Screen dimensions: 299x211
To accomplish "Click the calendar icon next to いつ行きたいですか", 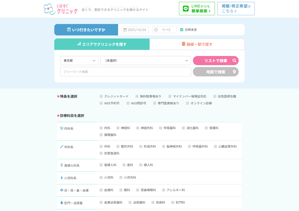I will click(x=69, y=30).
